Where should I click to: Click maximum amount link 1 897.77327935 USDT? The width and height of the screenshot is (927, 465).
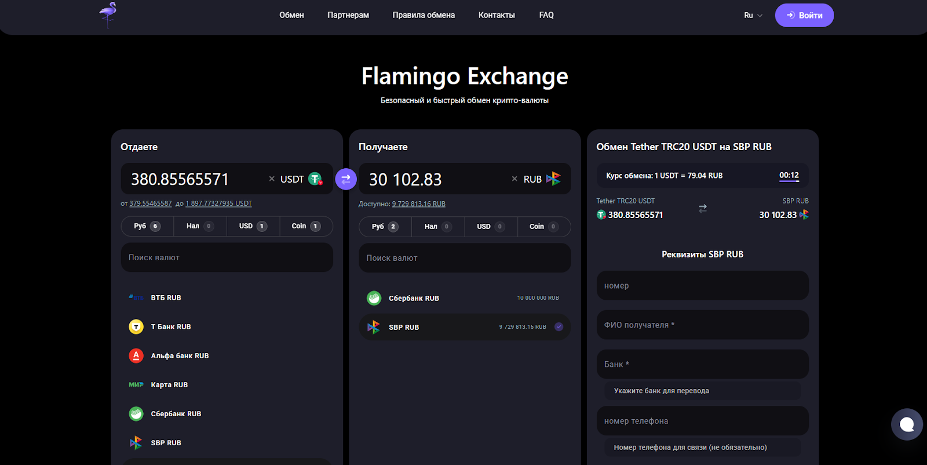[218, 204]
